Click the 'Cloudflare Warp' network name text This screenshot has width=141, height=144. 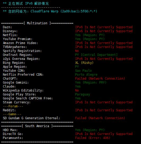pyautogui.click(x=44, y=11)
